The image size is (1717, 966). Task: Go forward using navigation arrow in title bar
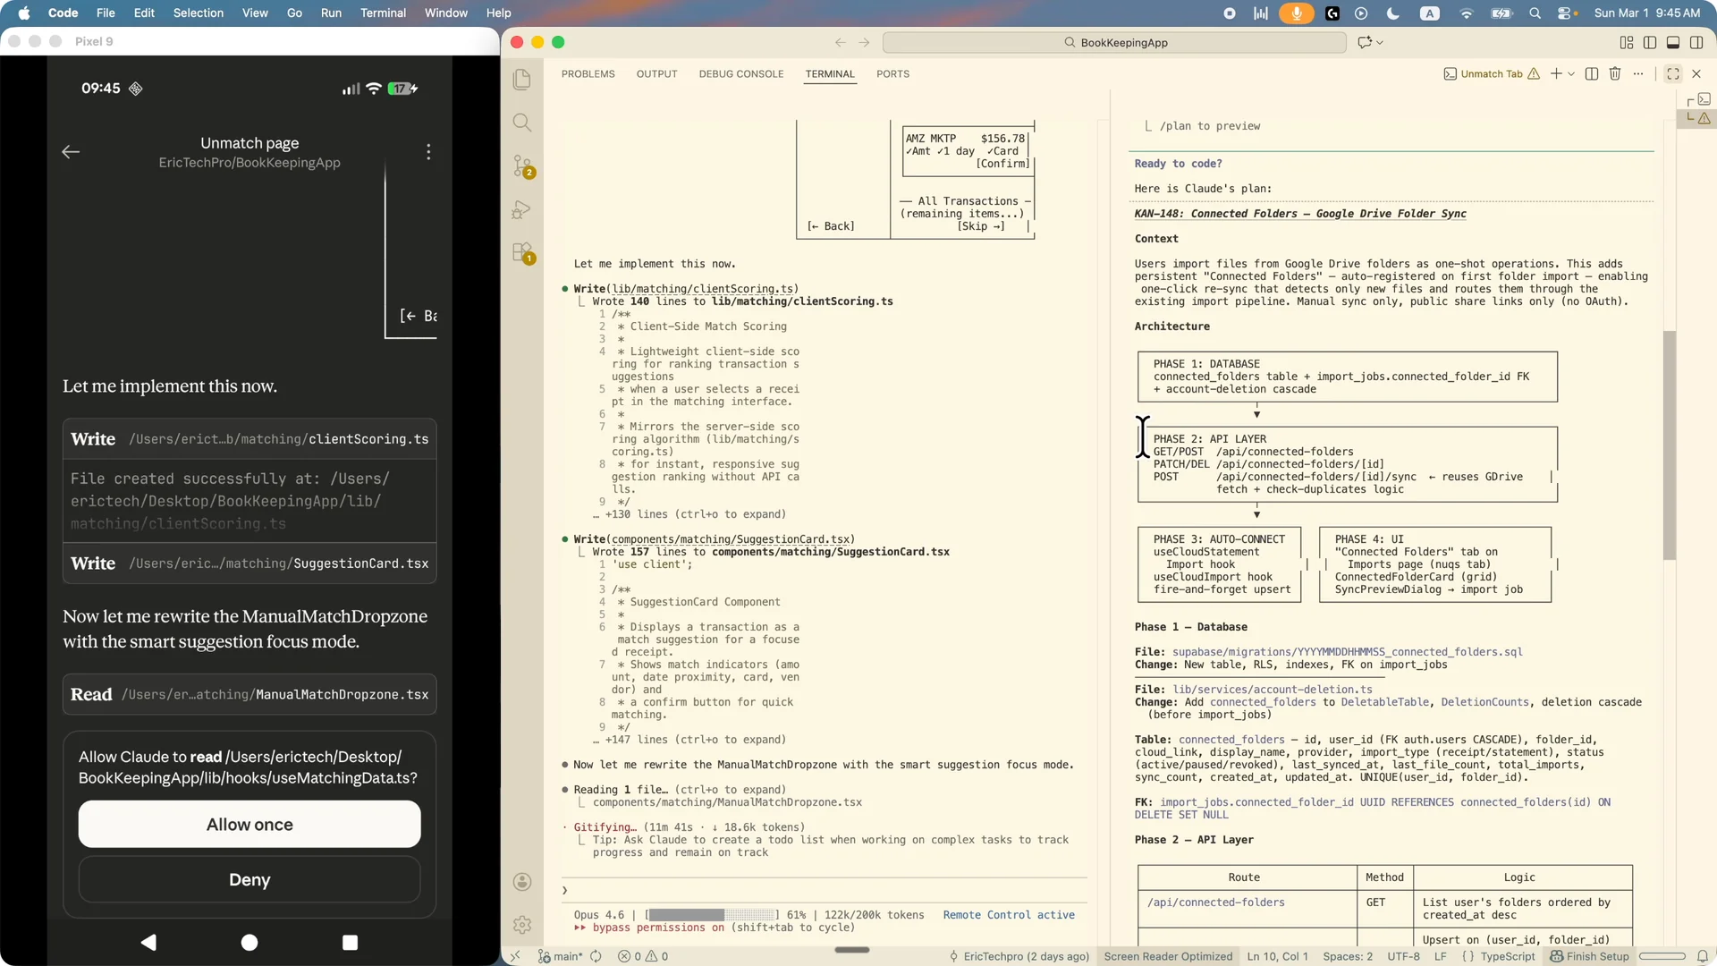tap(864, 42)
